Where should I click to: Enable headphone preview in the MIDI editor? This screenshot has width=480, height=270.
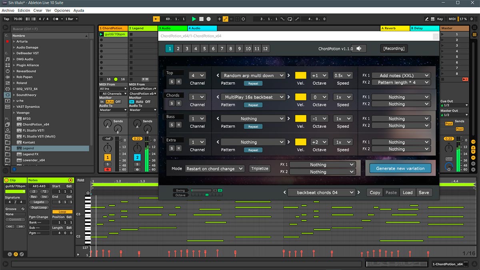88,193
